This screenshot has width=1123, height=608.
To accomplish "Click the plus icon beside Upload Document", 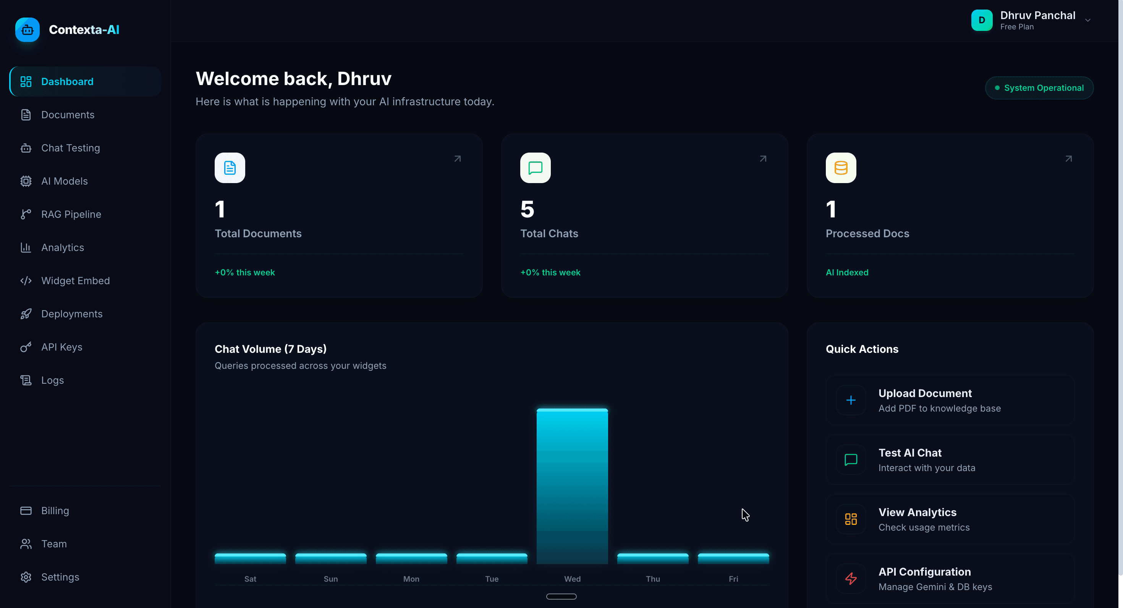I will [x=851, y=400].
